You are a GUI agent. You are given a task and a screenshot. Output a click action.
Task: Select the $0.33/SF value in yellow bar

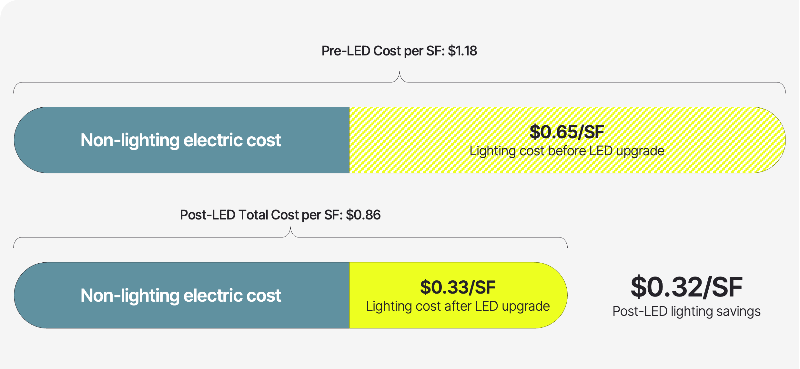tap(458, 287)
